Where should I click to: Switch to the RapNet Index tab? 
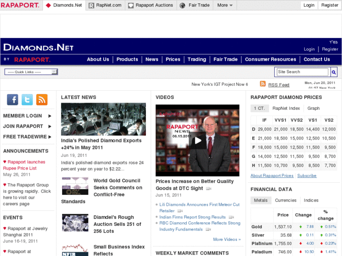pos(286,109)
